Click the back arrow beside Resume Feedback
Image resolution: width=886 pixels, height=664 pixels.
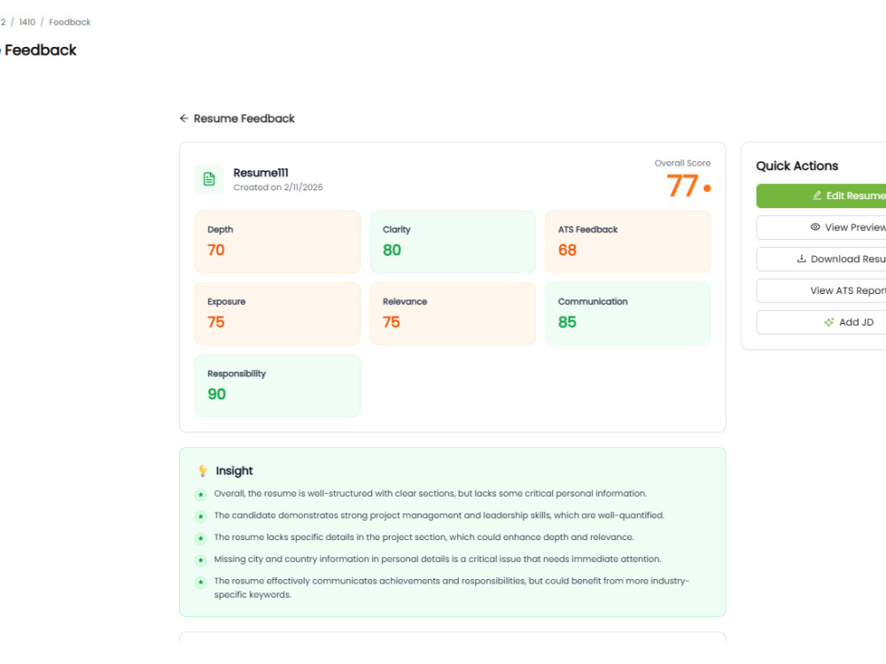click(x=183, y=118)
